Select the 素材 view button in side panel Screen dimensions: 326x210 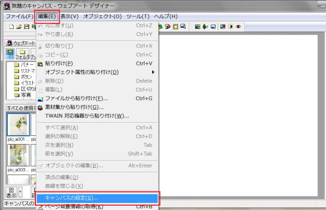click(10, 53)
